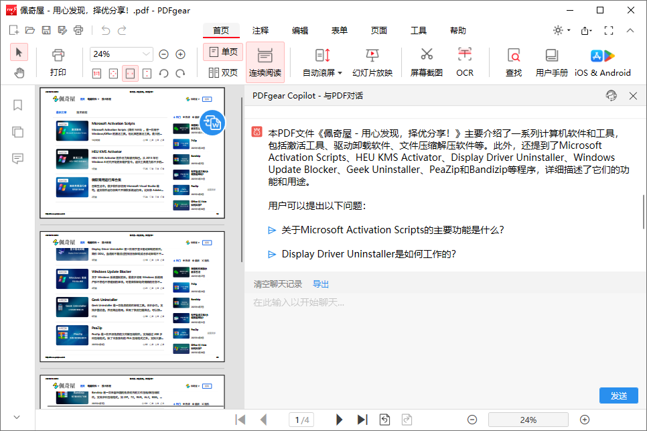Click the 发送 send button
The width and height of the screenshot is (647, 431).
[618, 395]
